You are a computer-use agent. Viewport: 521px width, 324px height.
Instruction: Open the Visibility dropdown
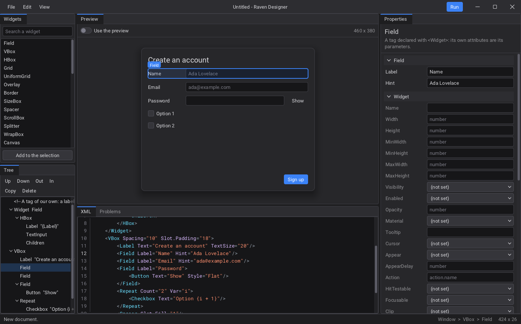[x=470, y=187]
